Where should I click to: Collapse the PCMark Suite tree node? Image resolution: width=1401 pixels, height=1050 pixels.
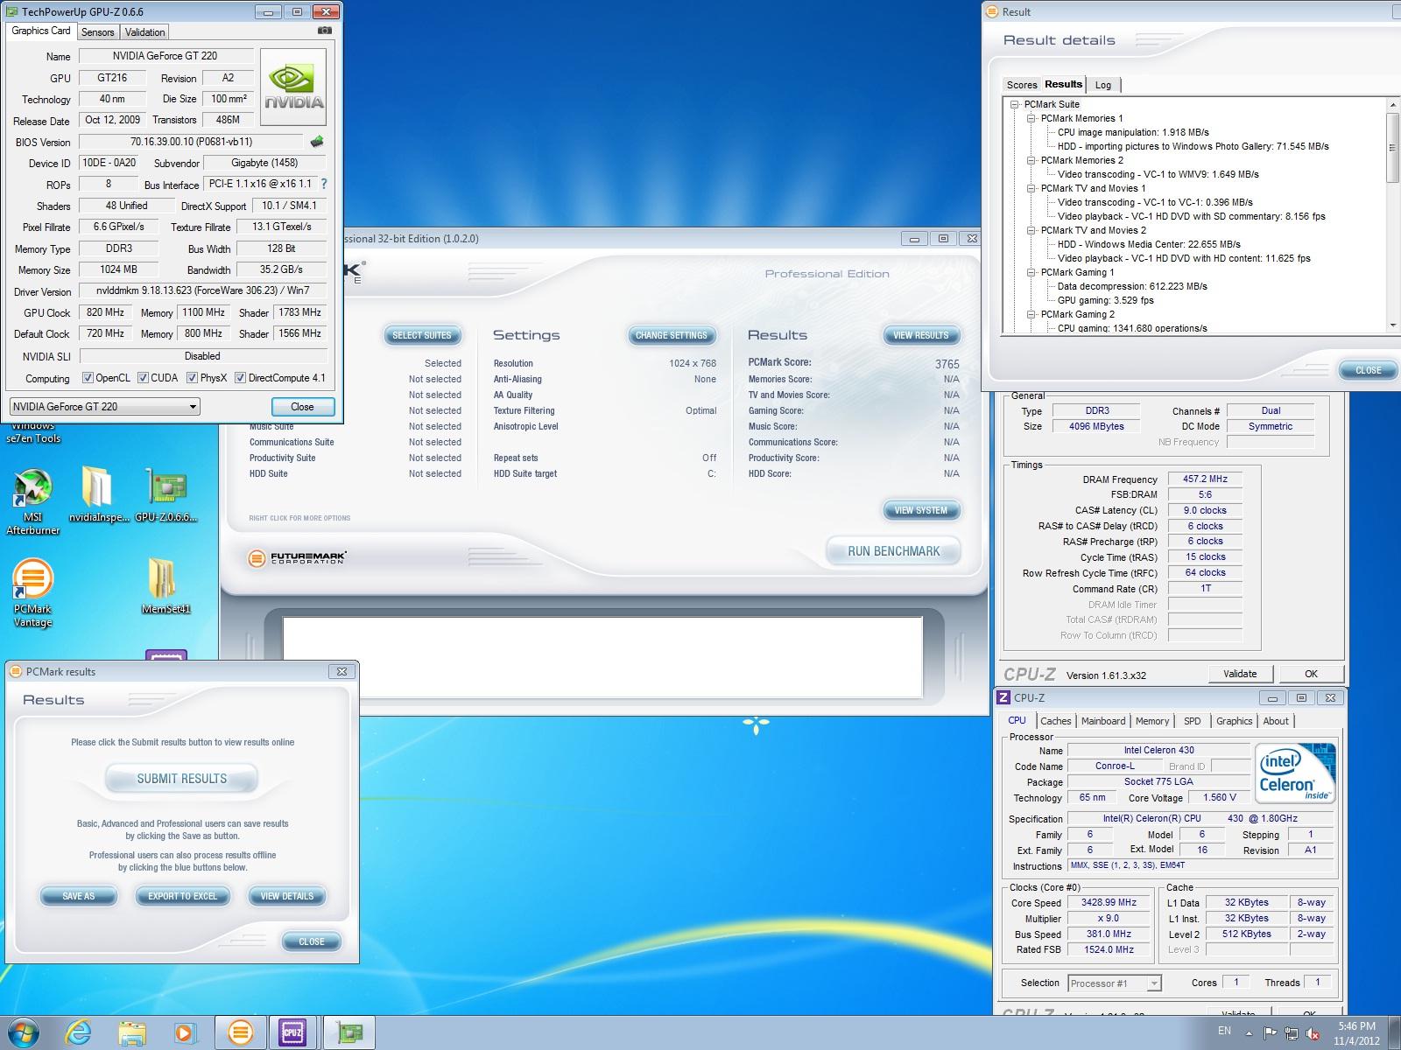1015,104
